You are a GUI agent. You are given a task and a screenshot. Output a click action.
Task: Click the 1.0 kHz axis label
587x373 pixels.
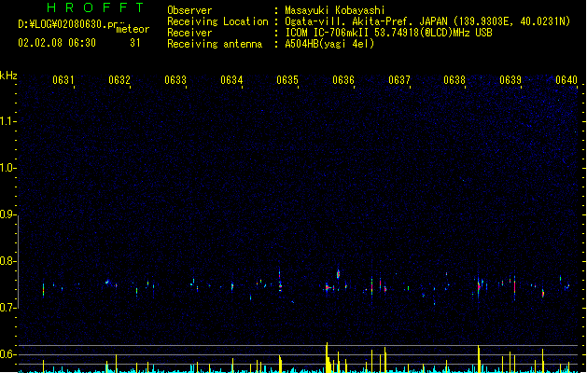(7, 168)
